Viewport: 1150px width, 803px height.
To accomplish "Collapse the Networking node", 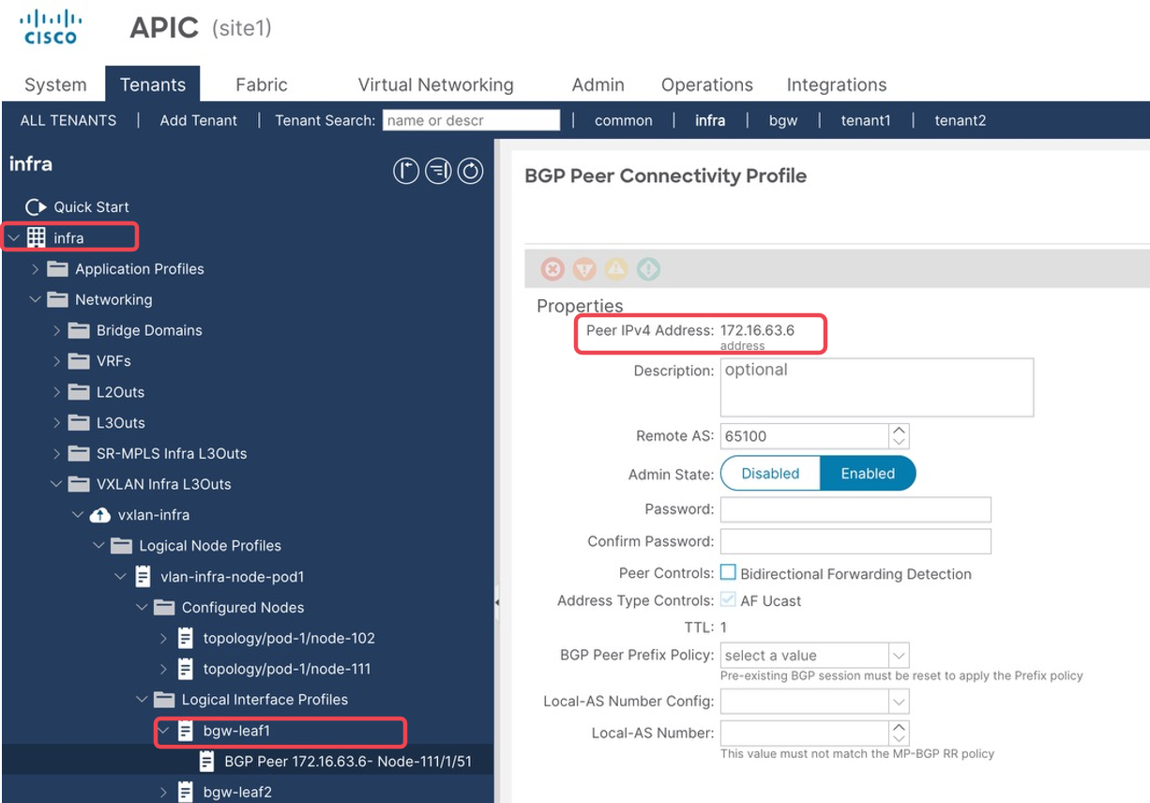I will [36, 300].
